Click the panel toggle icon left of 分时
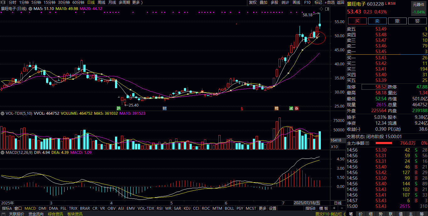The width and height of the screenshot is (428, 216). tap(3, 3)
